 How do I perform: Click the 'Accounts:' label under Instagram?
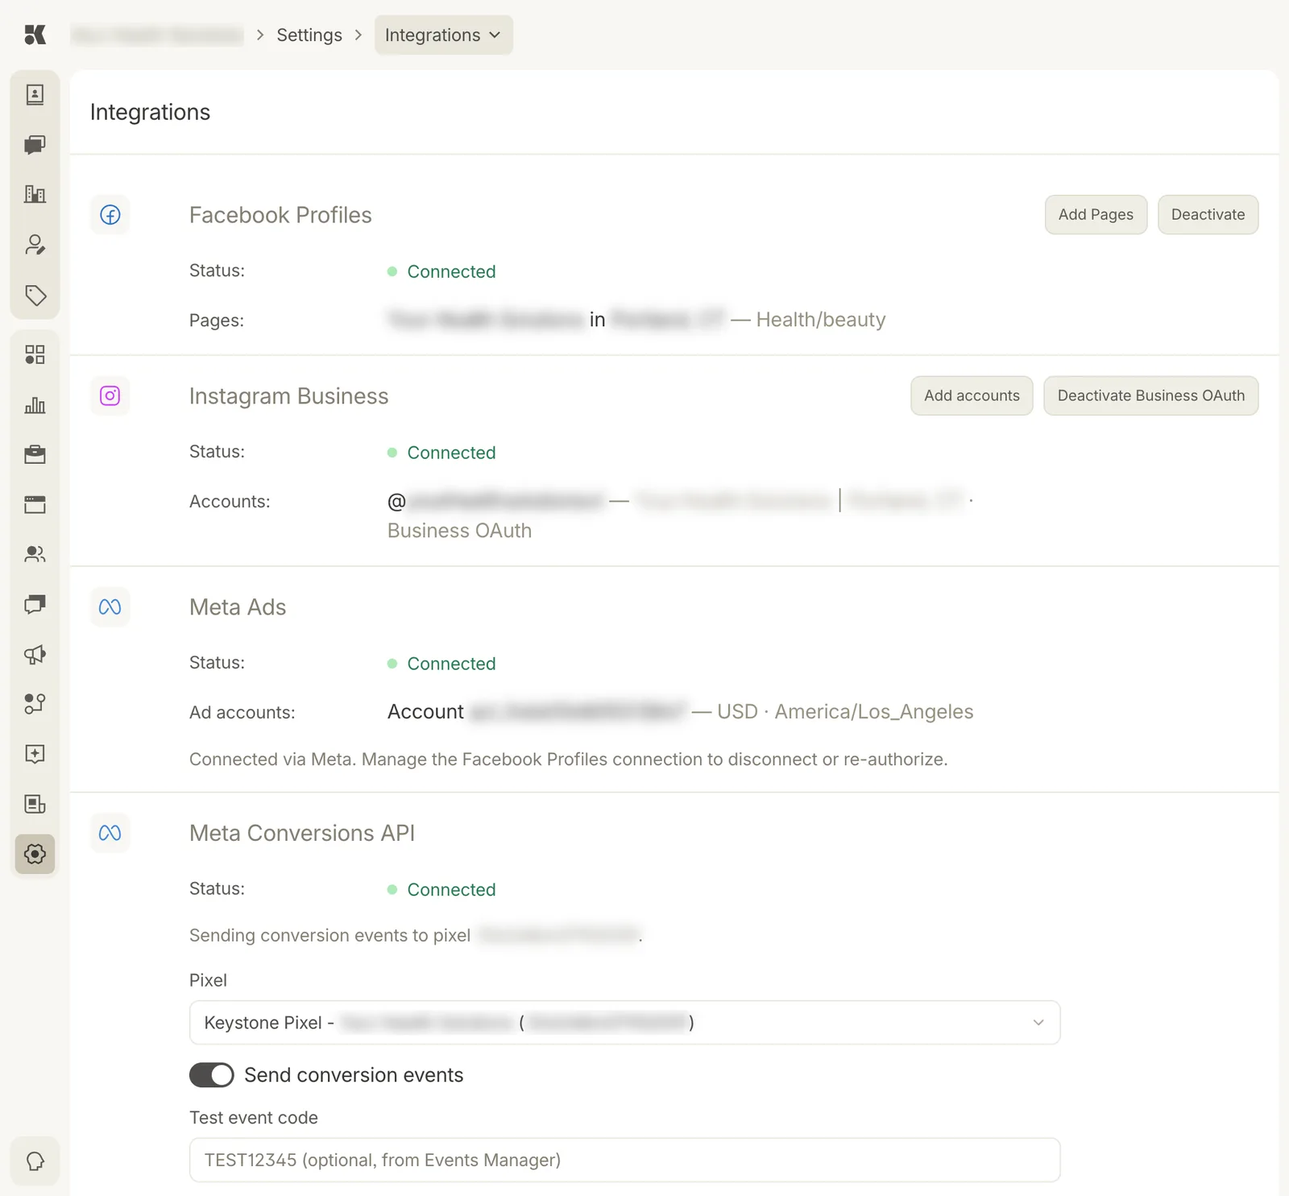[230, 502]
